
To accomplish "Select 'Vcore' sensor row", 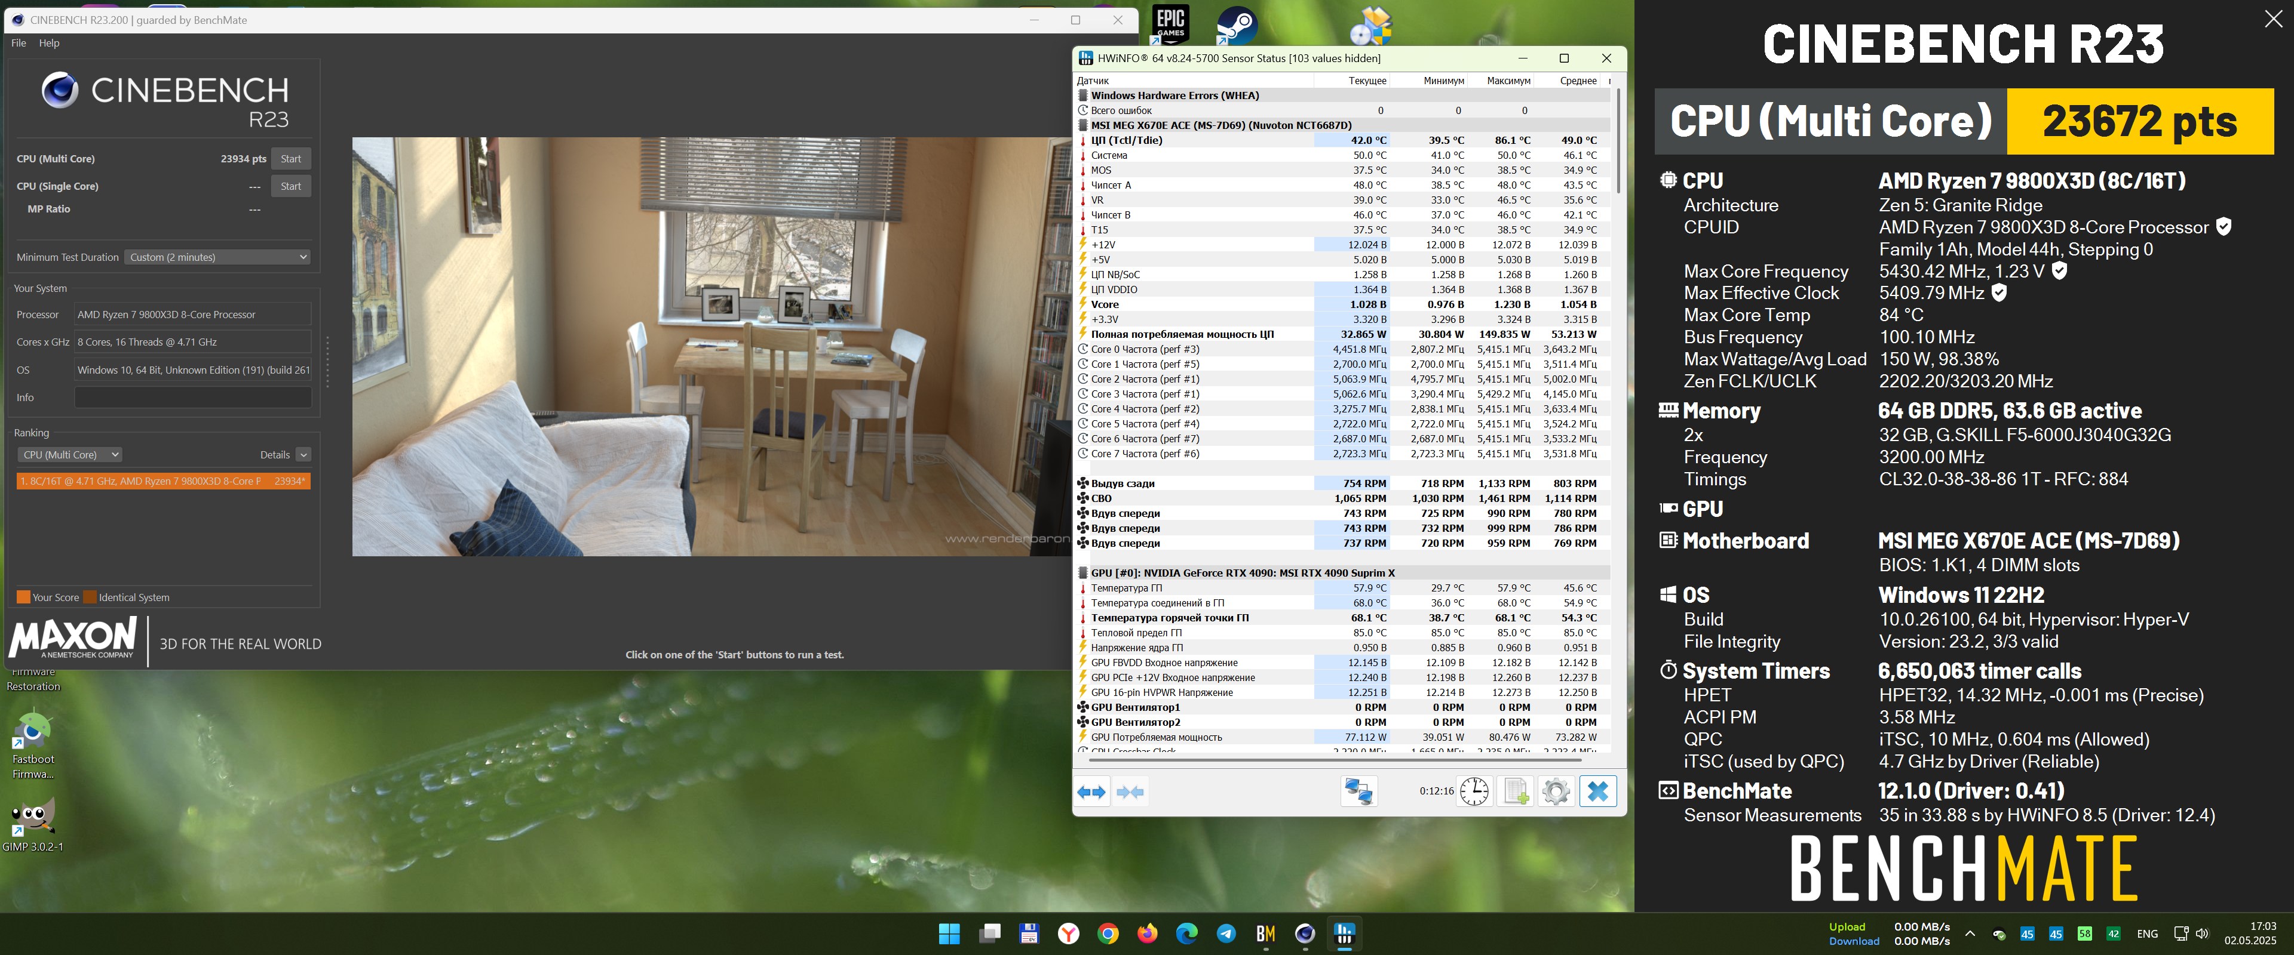I will pos(1342,304).
